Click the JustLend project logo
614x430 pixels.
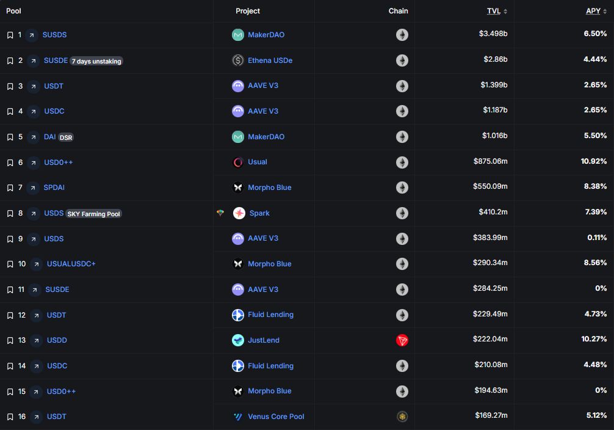tap(238, 340)
